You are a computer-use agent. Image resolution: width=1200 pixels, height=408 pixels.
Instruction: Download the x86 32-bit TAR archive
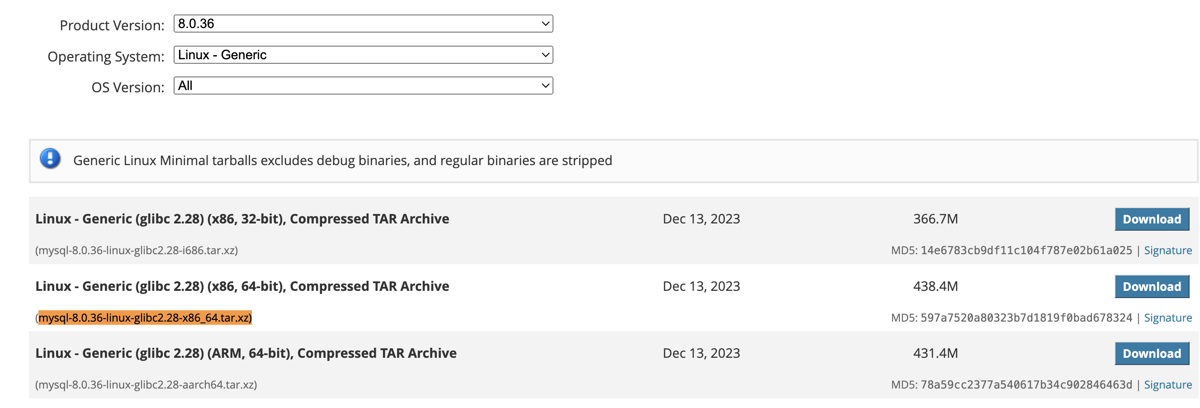coord(1152,219)
